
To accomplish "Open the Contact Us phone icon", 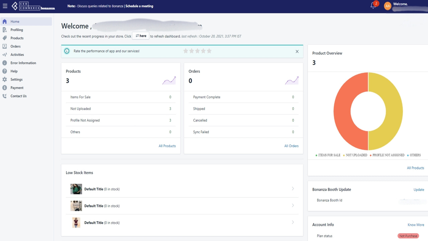I will coord(5,96).
